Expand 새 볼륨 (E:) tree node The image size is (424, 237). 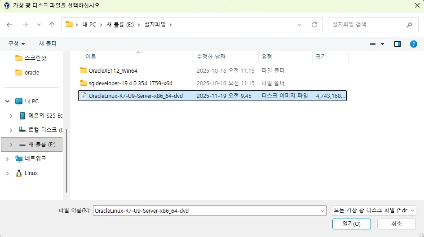pyautogui.click(x=11, y=145)
